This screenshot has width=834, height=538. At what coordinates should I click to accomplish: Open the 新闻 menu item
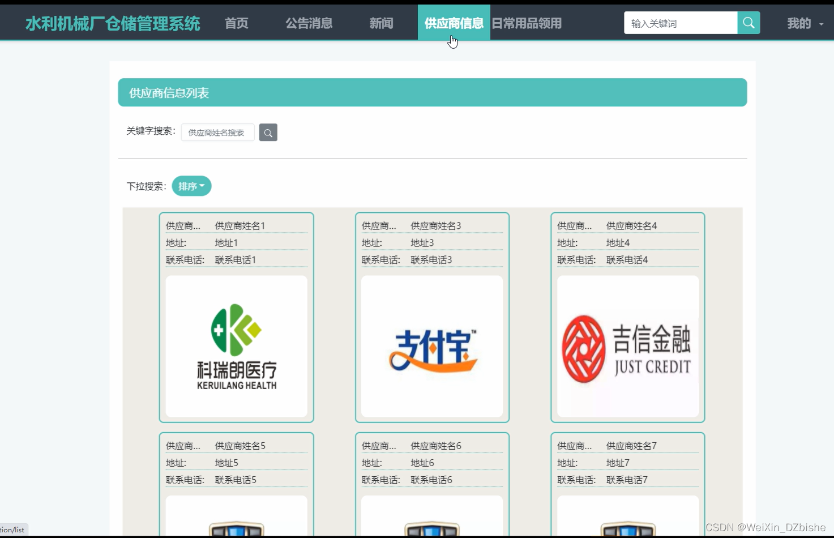pyautogui.click(x=381, y=23)
